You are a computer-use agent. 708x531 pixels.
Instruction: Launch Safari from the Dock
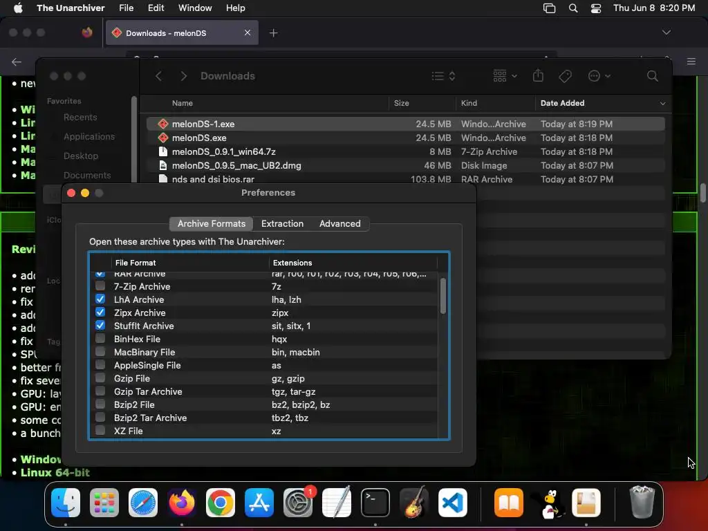coord(143,503)
